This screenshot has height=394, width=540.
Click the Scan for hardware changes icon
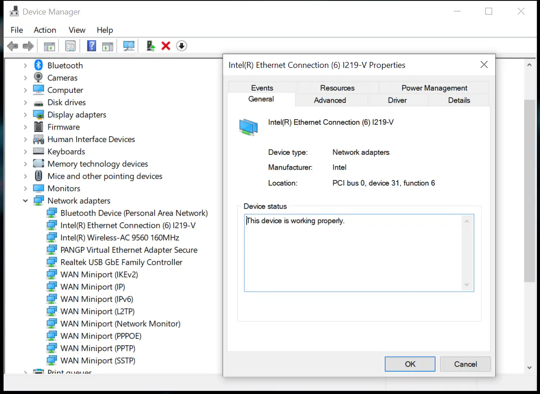click(129, 46)
